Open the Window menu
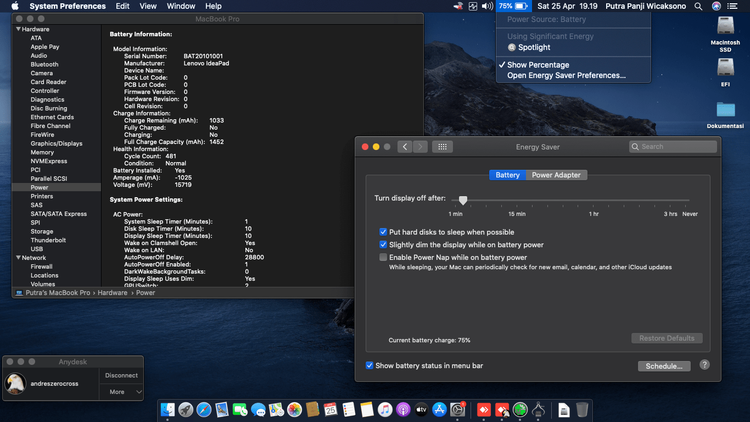Viewport: 750px width, 422px height. tap(181, 6)
